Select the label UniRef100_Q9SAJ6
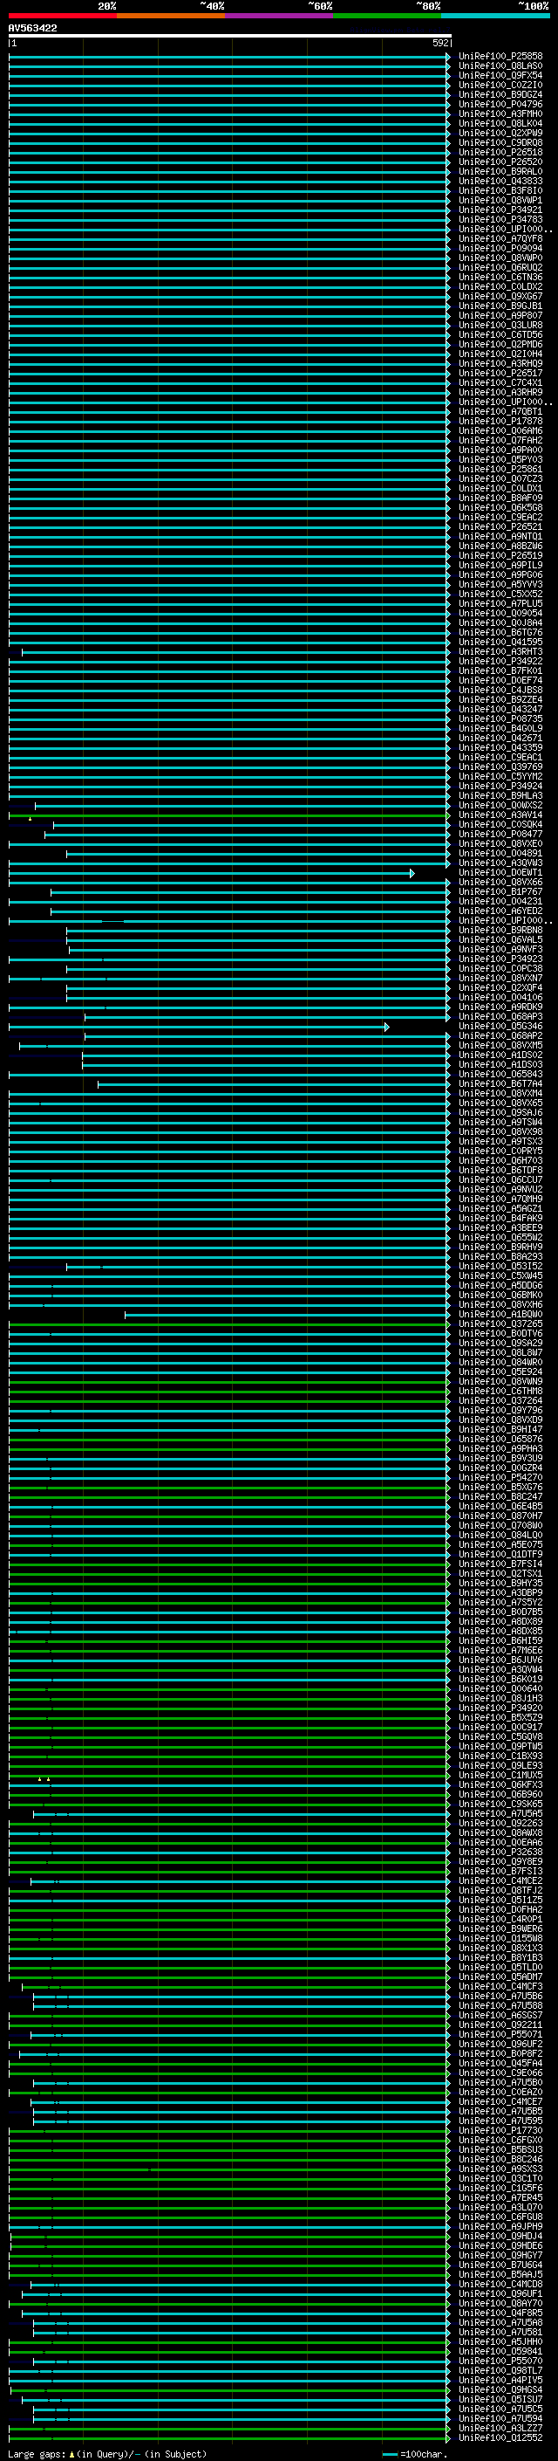 (x=500, y=1113)
